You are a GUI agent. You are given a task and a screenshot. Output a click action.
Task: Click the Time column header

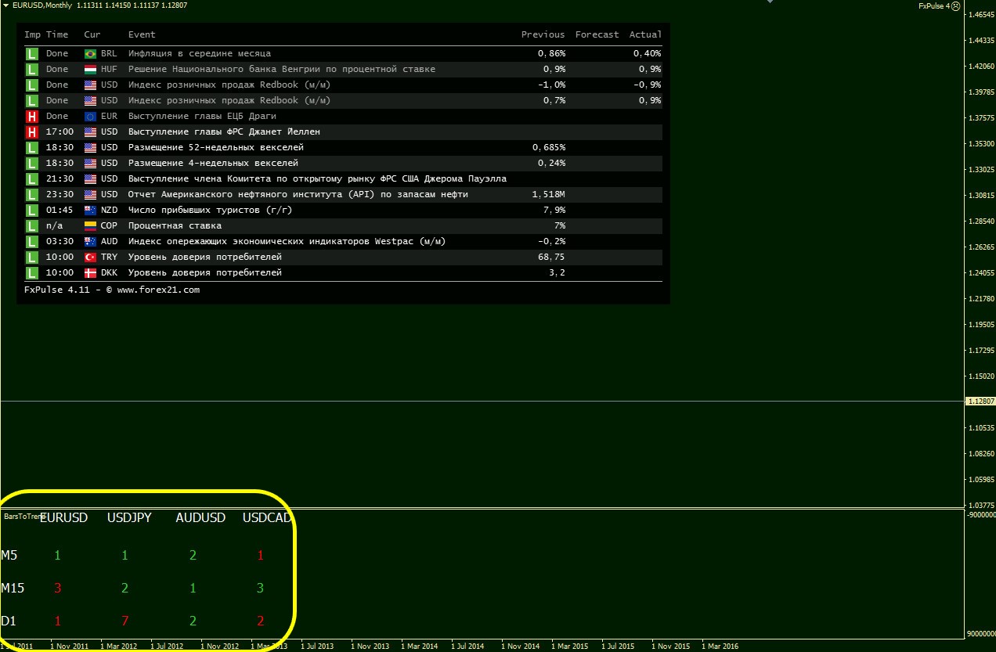click(x=57, y=34)
